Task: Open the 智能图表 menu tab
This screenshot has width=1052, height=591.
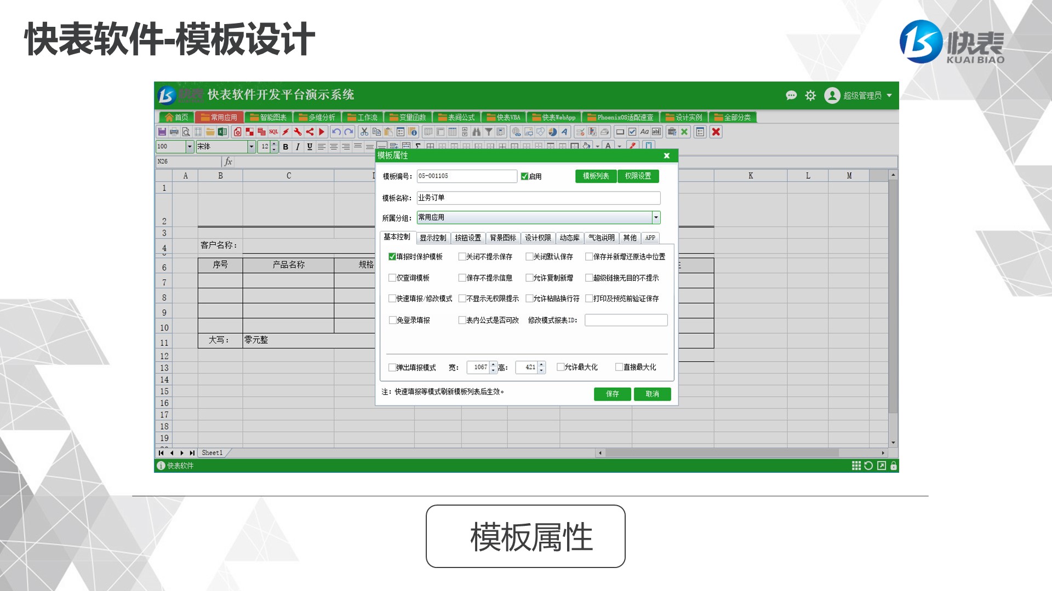Action: point(268,117)
